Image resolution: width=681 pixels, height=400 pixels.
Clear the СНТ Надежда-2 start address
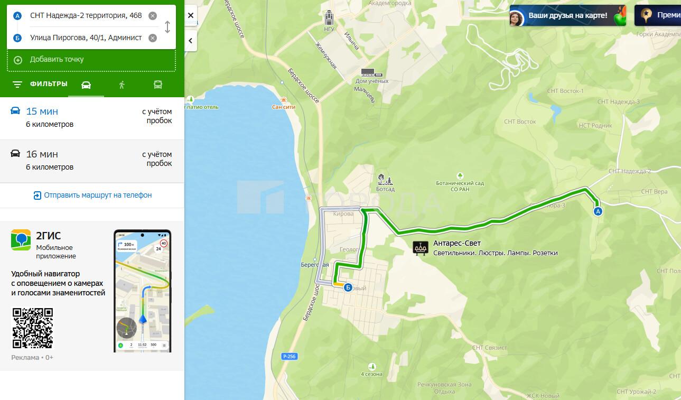[x=153, y=16]
